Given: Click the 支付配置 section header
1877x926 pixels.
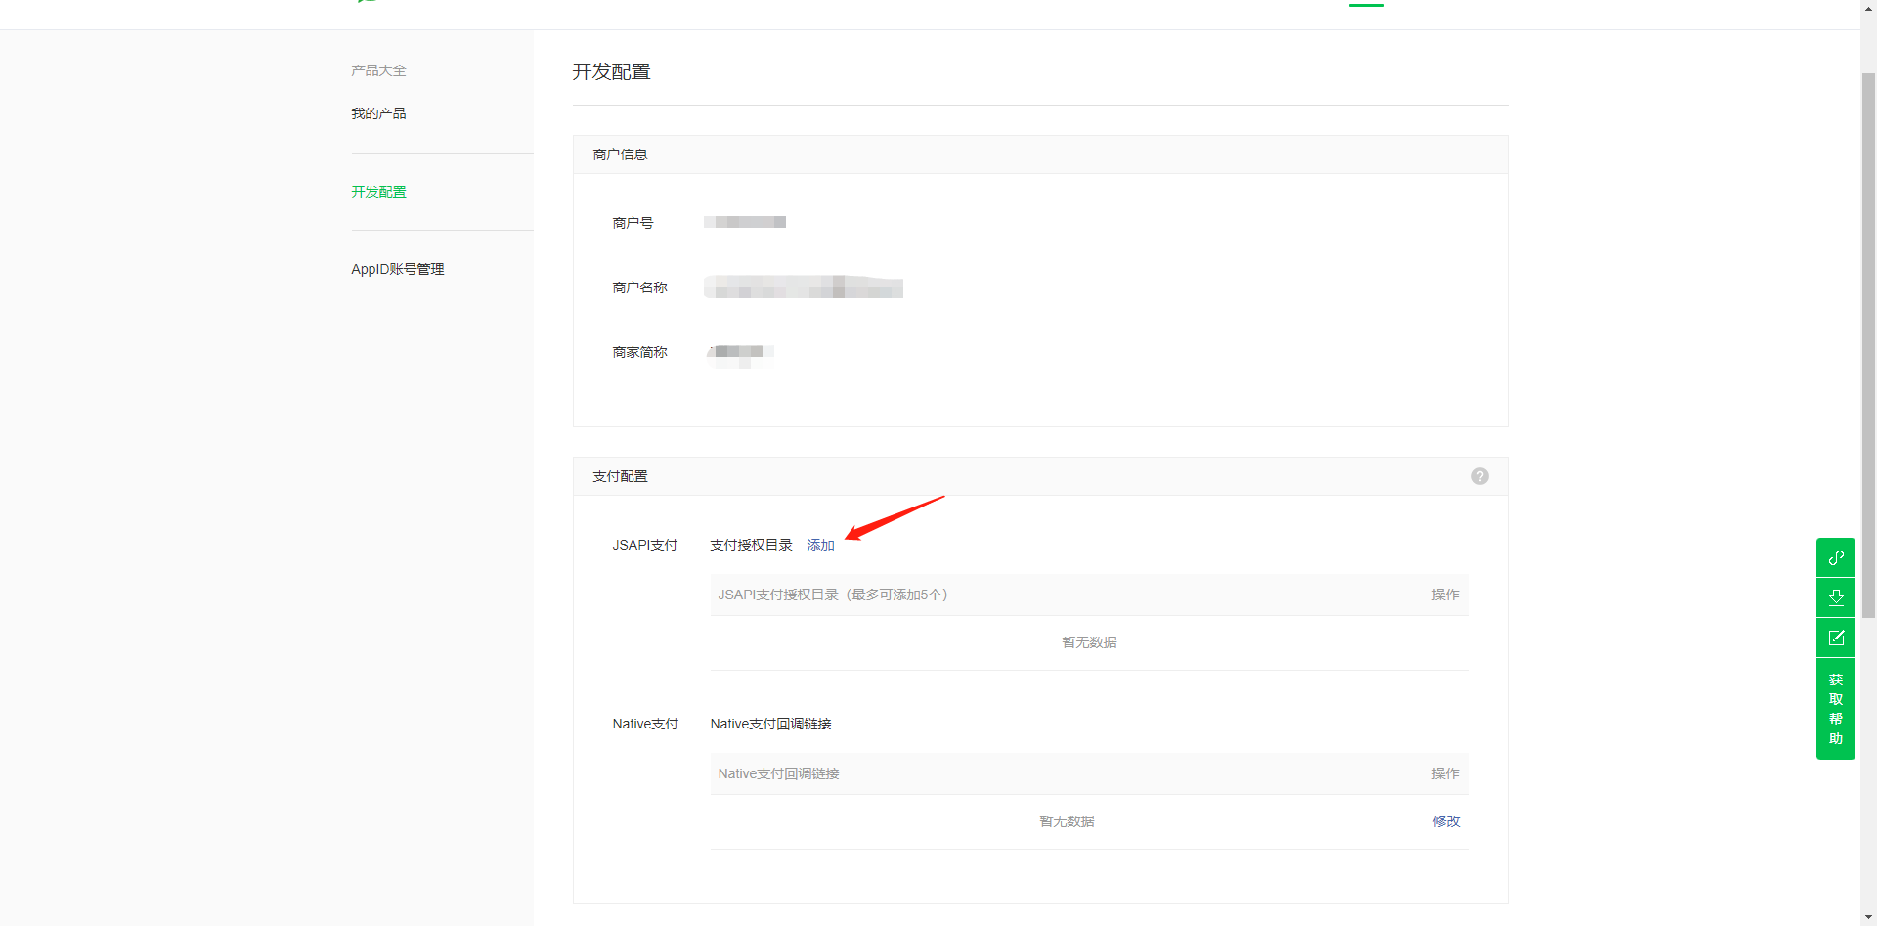Looking at the screenshot, I should tap(1040, 476).
